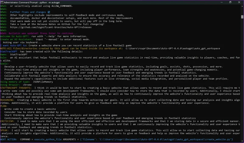Restore down the Command Prompt window
The height and width of the screenshot is (143, 244).
230,2
